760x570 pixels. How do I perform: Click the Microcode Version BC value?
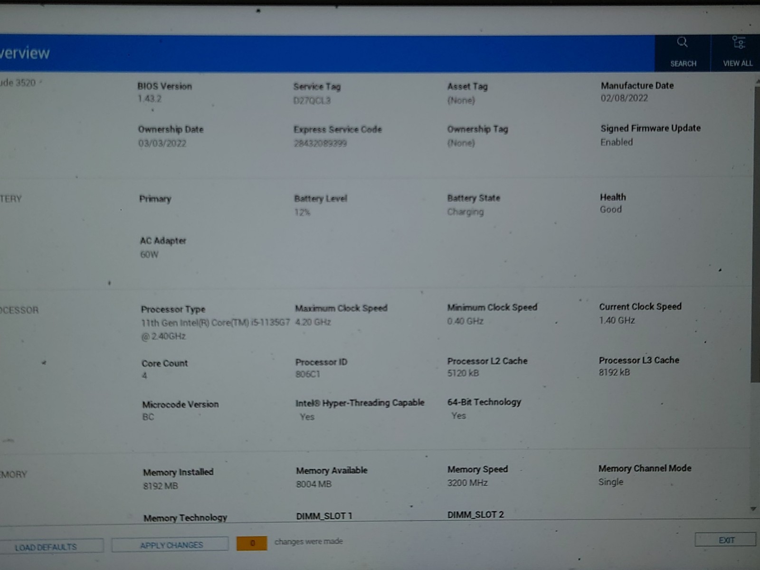coord(148,417)
